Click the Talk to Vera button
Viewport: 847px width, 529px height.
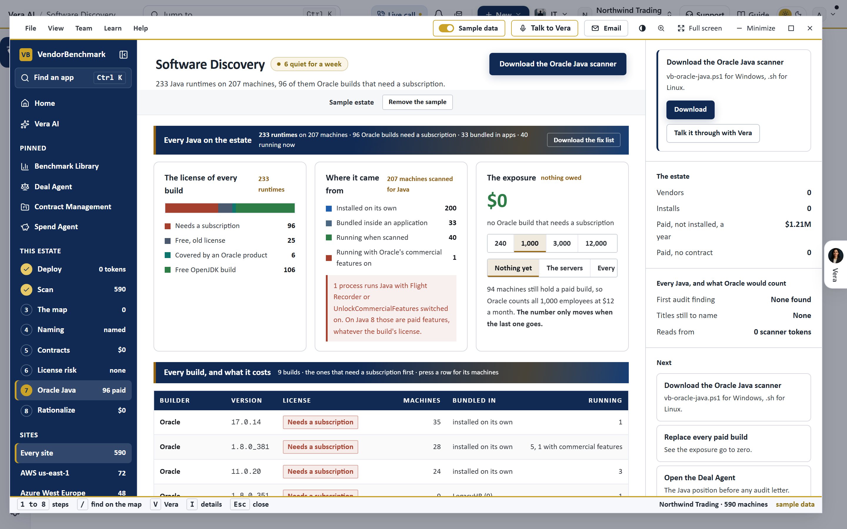pos(544,28)
